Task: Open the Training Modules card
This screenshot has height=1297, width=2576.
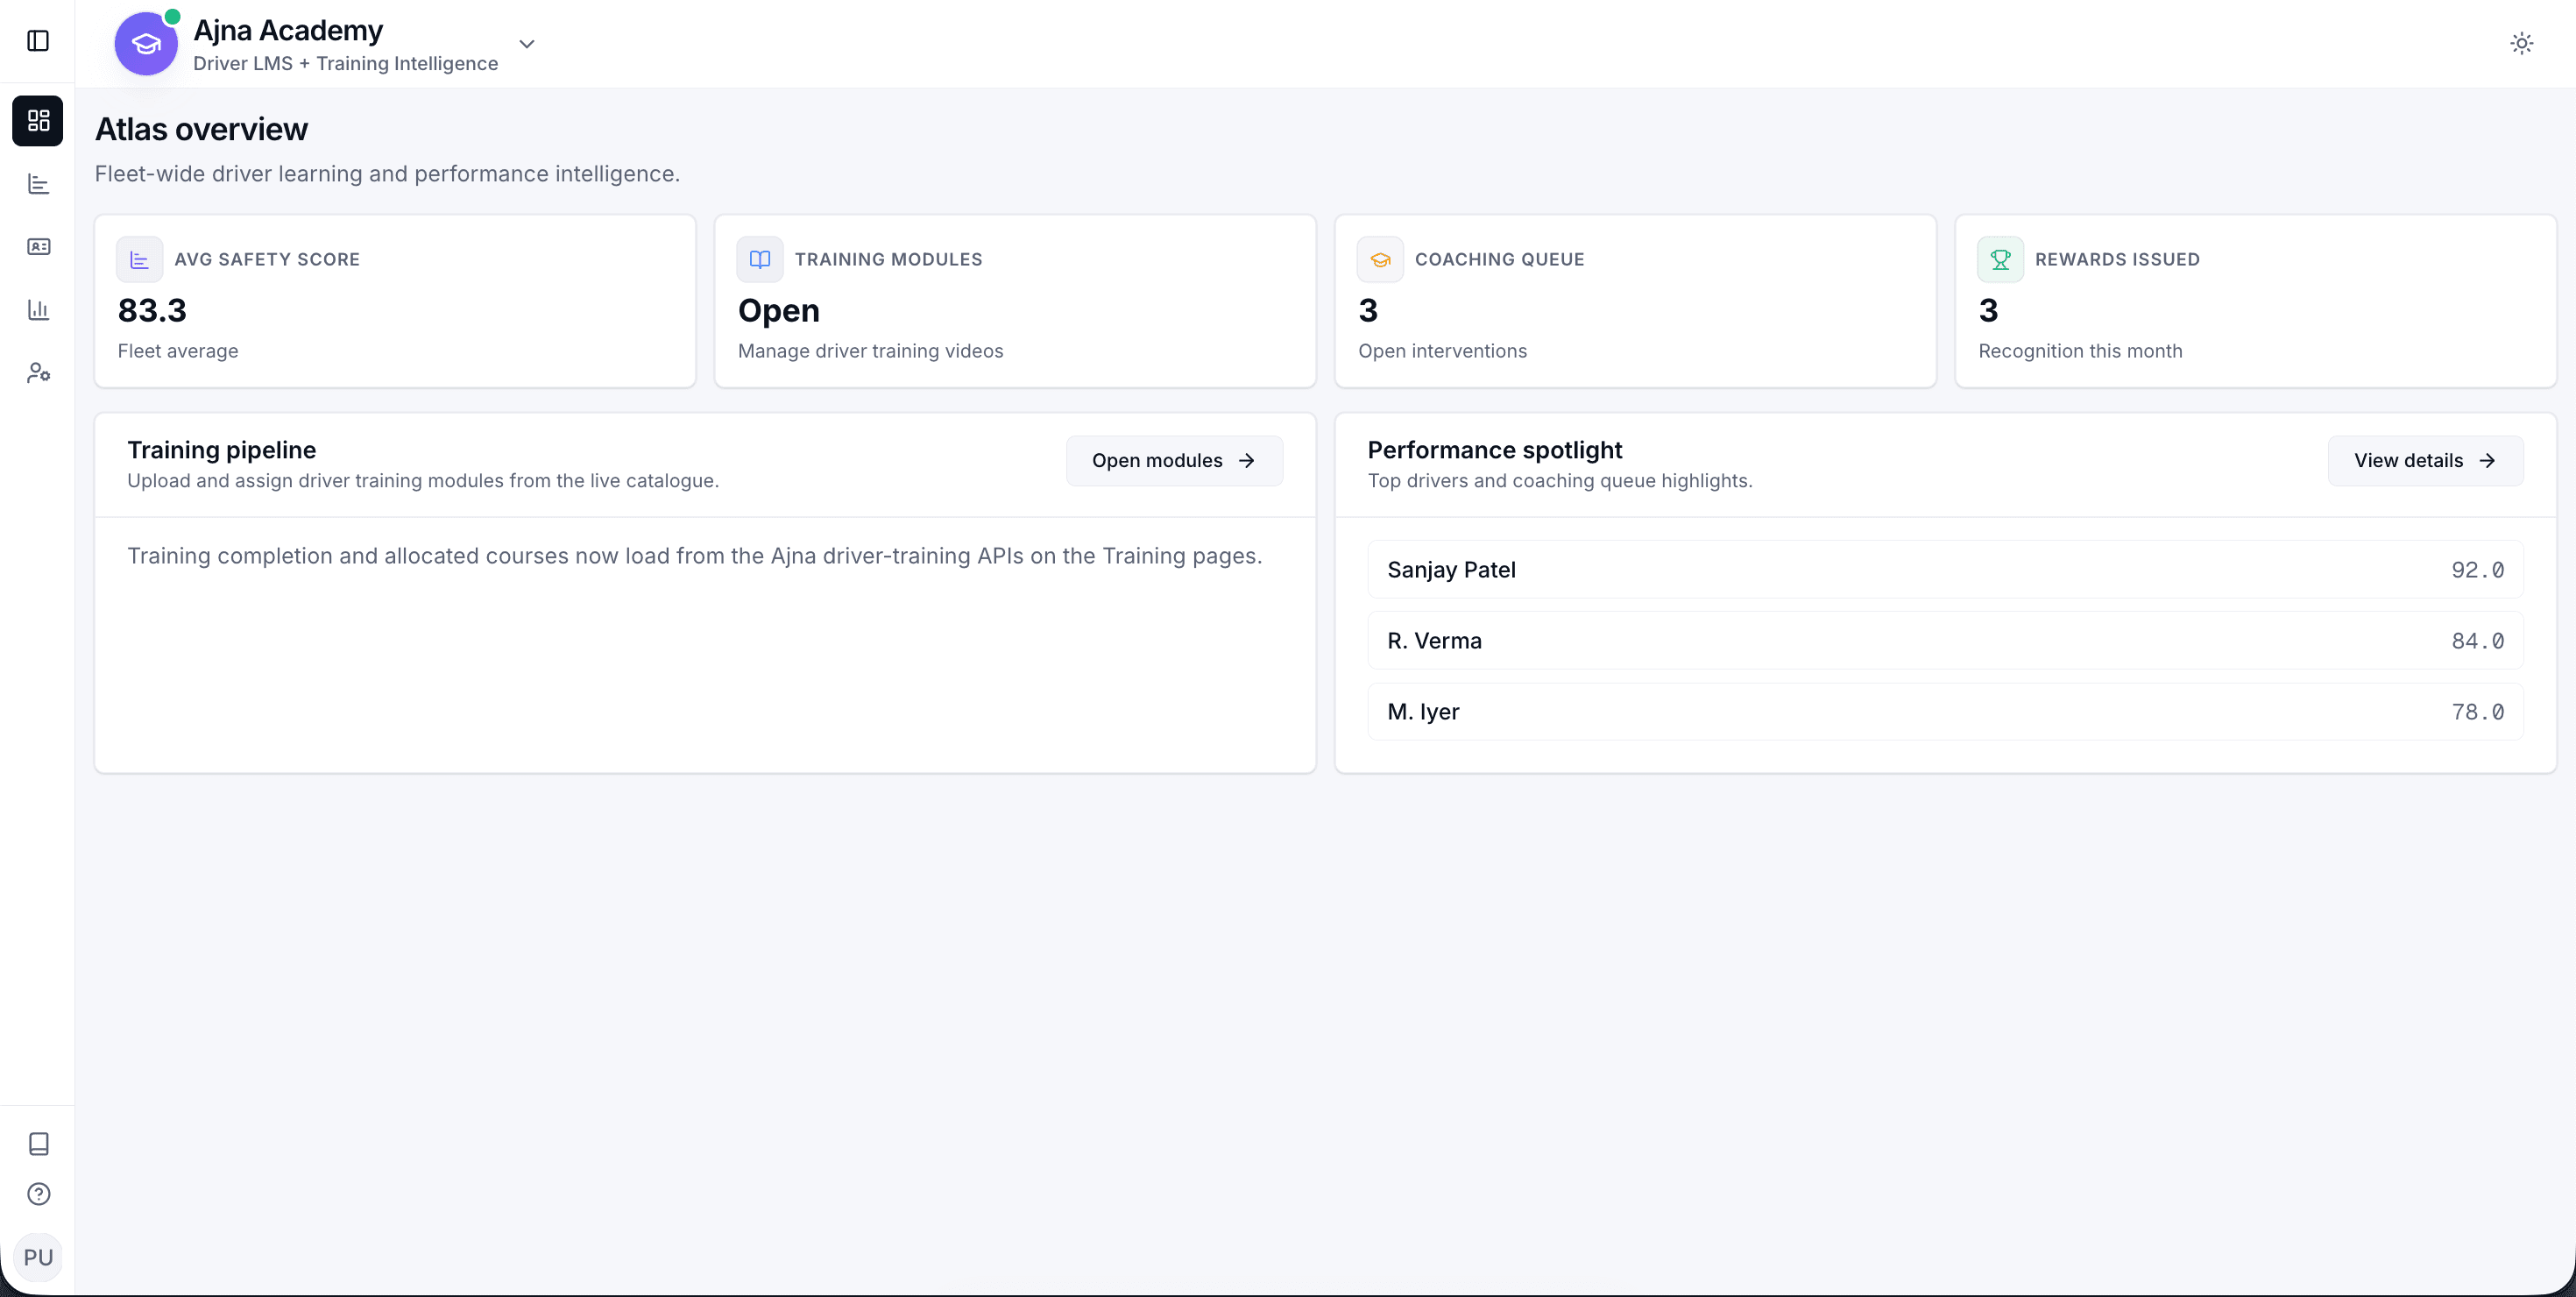Action: (x=1015, y=301)
